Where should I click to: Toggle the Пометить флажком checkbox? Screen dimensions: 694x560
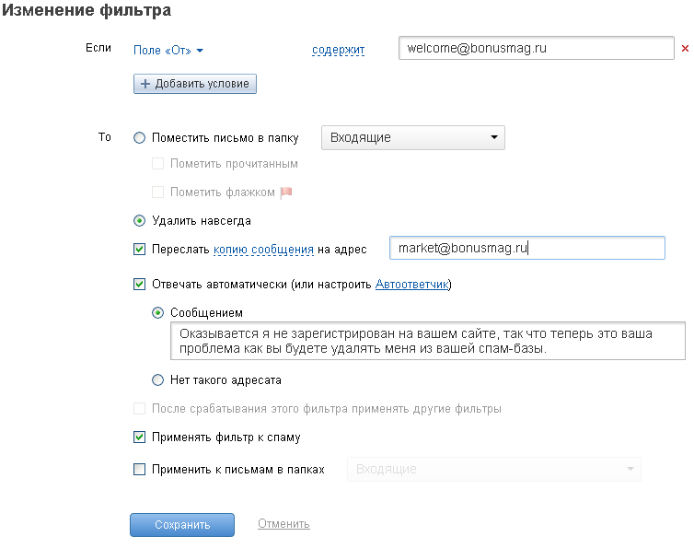(157, 192)
